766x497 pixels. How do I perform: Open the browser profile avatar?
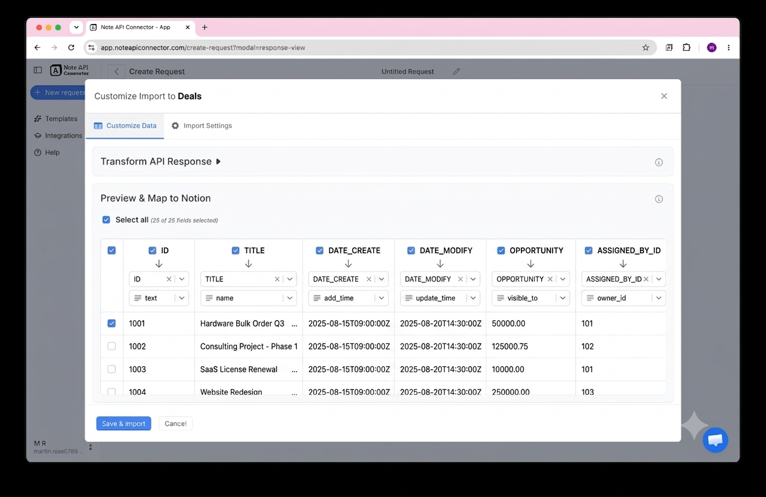(712, 48)
